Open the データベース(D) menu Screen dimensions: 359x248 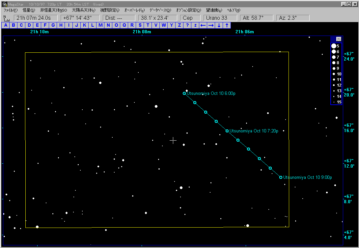(160, 10)
